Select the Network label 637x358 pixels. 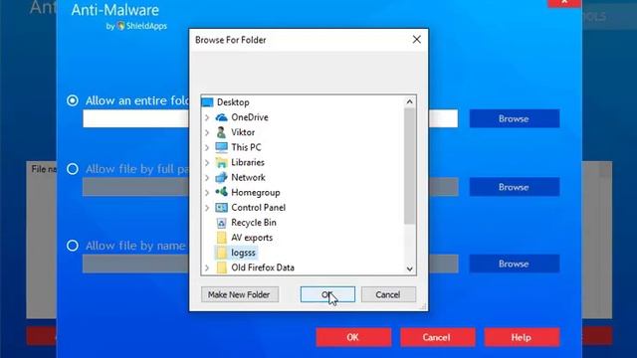(248, 177)
